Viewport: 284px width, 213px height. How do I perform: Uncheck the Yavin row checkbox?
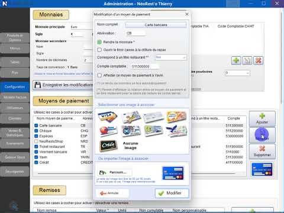tap(36, 157)
